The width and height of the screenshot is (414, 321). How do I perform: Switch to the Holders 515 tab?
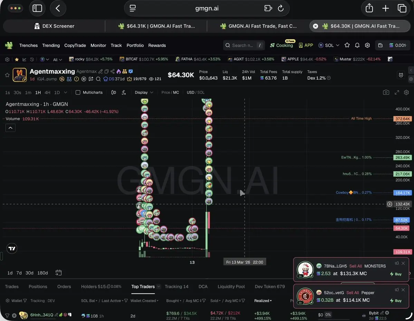tap(101, 286)
